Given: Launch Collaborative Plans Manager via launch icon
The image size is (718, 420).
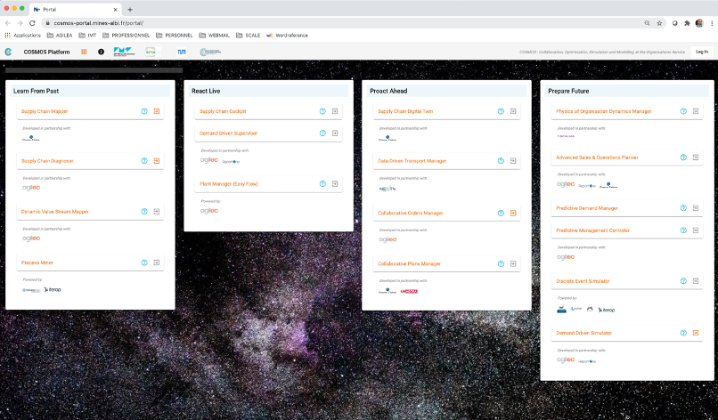Looking at the screenshot, I should pos(513,263).
